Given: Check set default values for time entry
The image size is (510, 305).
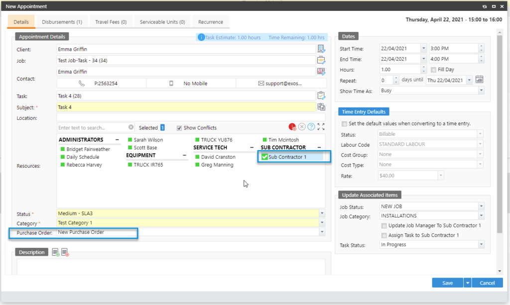Looking at the screenshot, I should tap(344, 124).
